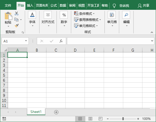Image resolution: width=156 pixels, height=122 pixels.
Task: Click the Insert Function fx icon
Action: [61, 41]
